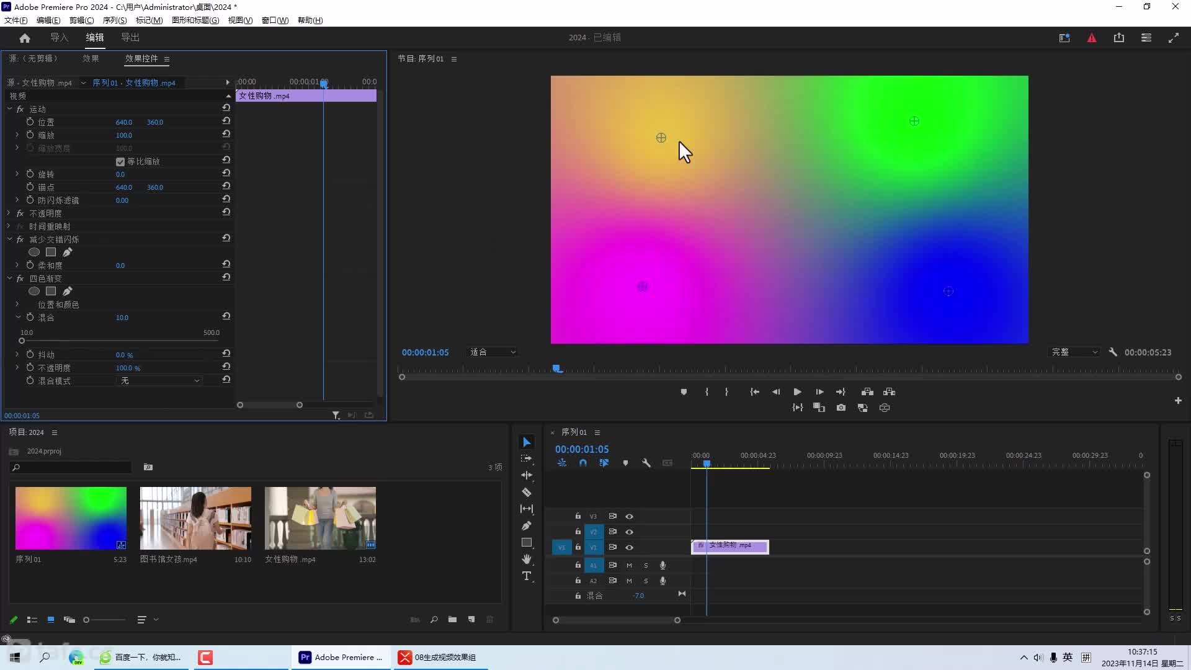Click New Bin folder icon in project panel
Image resolution: width=1191 pixels, height=670 pixels.
pos(452,619)
